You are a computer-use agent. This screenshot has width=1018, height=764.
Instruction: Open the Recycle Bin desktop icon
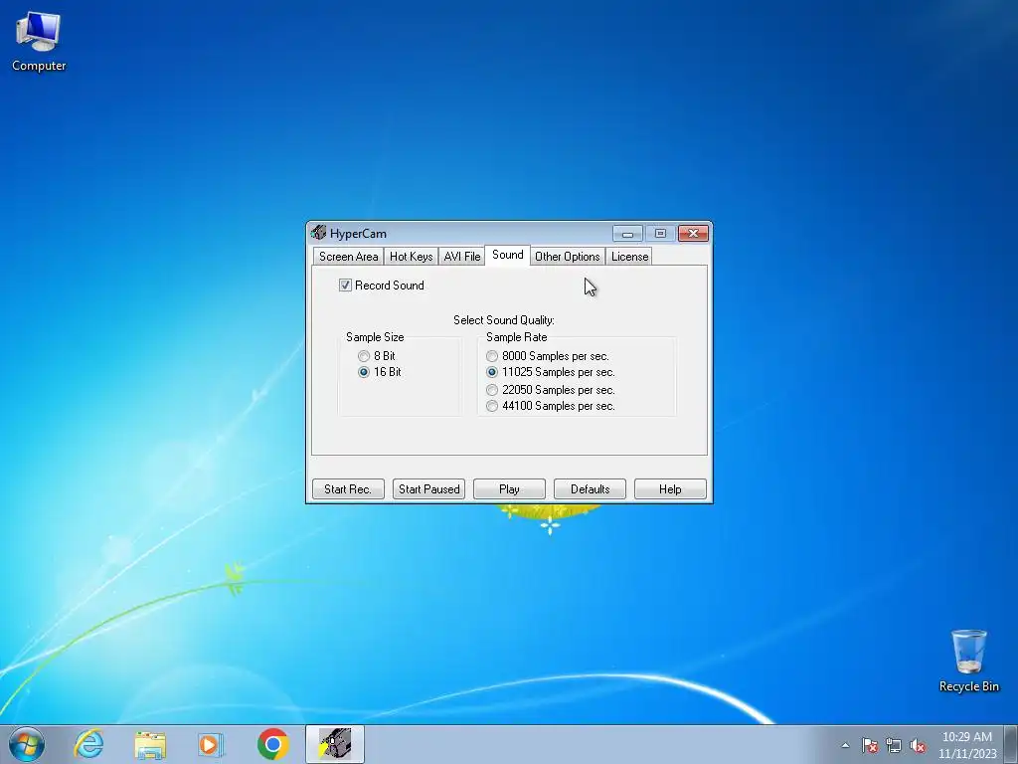pos(968,661)
